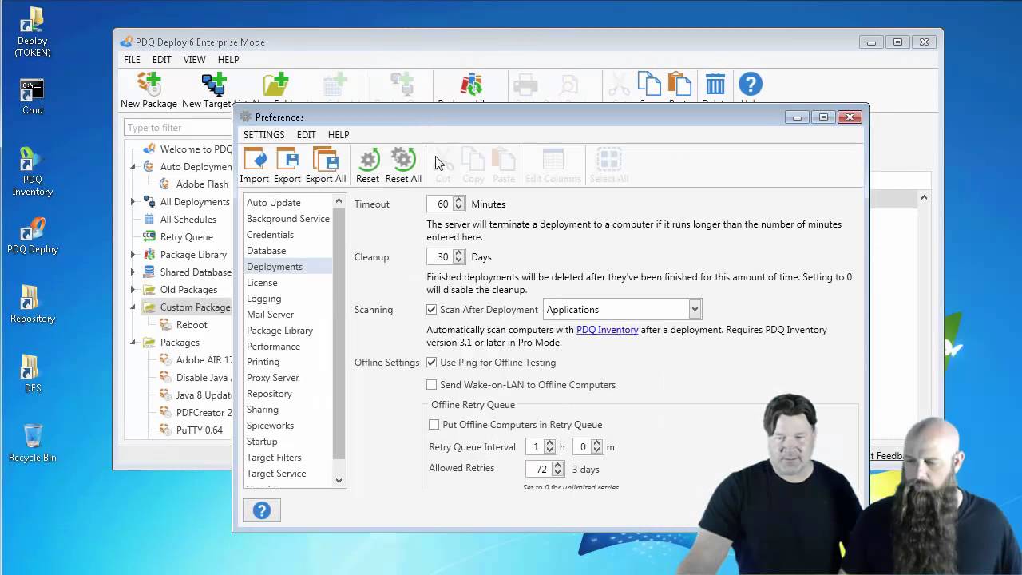Screen dimensions: 1022x575
Task: Collapse the Custom Packages tree node
Action: (x=133, y=307)
